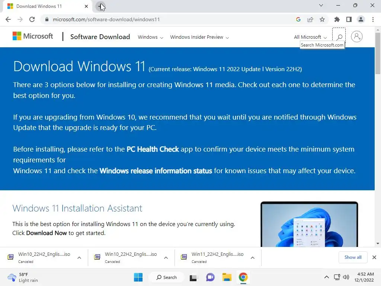Viewport: 381px width, 286px height.
Task: Click the Windows 11 Installation Assistant heading
Action: click(77, 209)
